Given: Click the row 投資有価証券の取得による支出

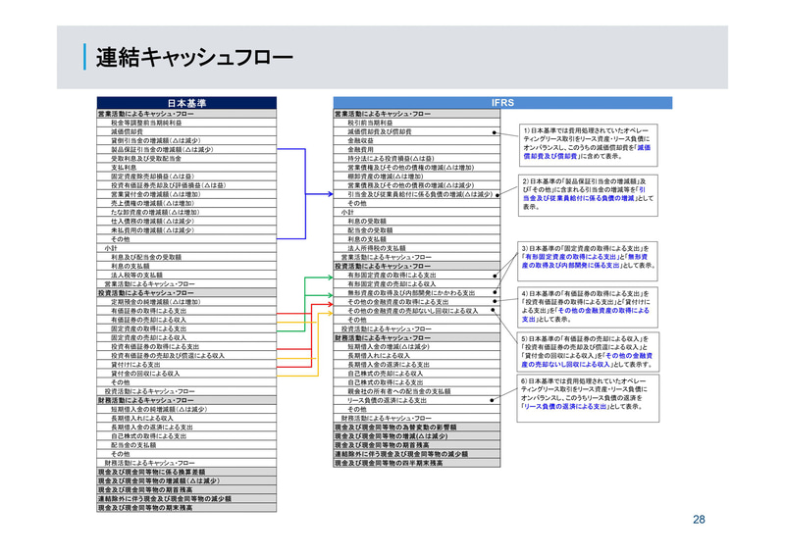Looking at the screenshot, I should 186,347.
